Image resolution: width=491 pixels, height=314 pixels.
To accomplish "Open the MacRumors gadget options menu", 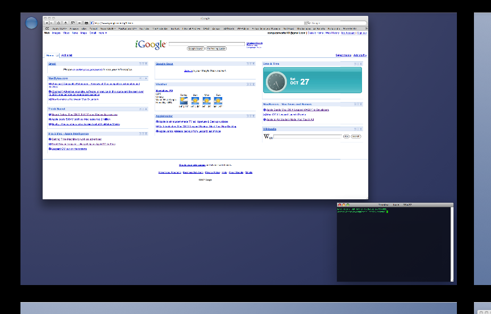I will pyautogui.click(x=355, y=104).
